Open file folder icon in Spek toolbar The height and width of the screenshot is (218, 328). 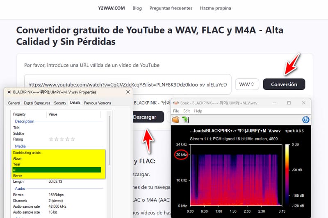[x=176, y=120]
